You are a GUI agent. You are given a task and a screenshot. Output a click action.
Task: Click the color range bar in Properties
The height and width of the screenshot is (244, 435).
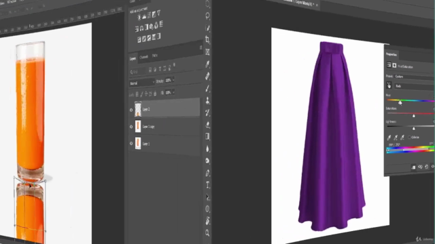[x=411, y=150]
